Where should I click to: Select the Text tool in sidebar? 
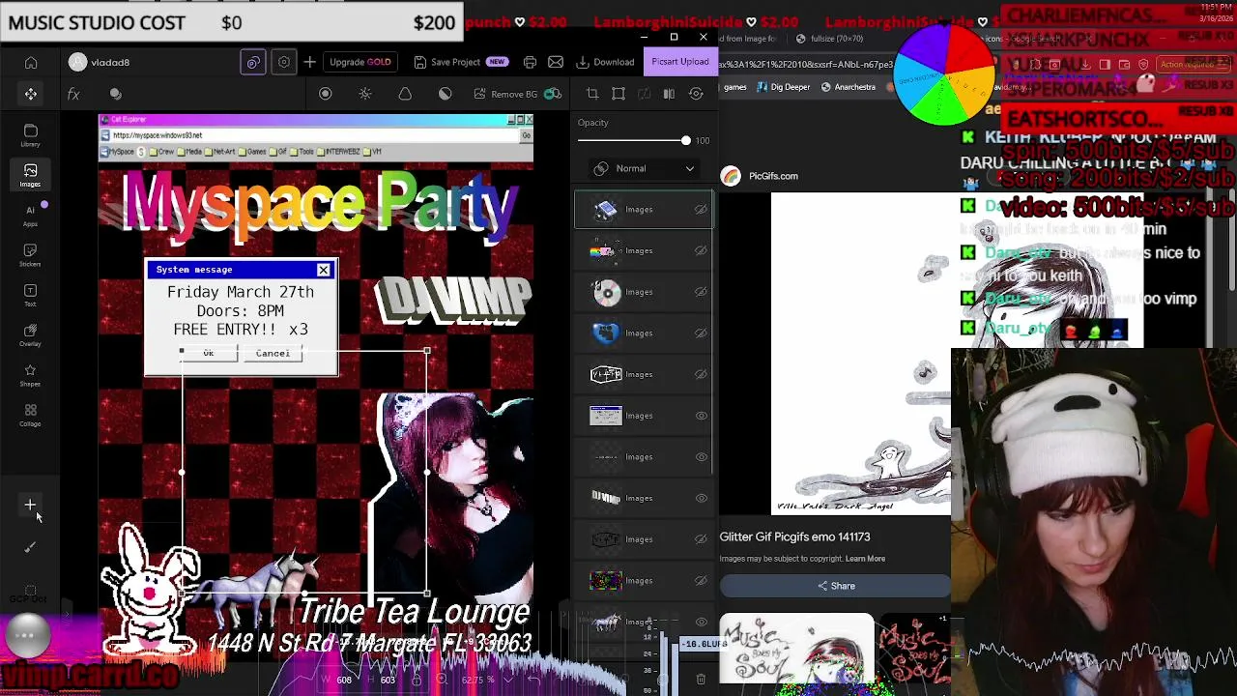point(30,296)
